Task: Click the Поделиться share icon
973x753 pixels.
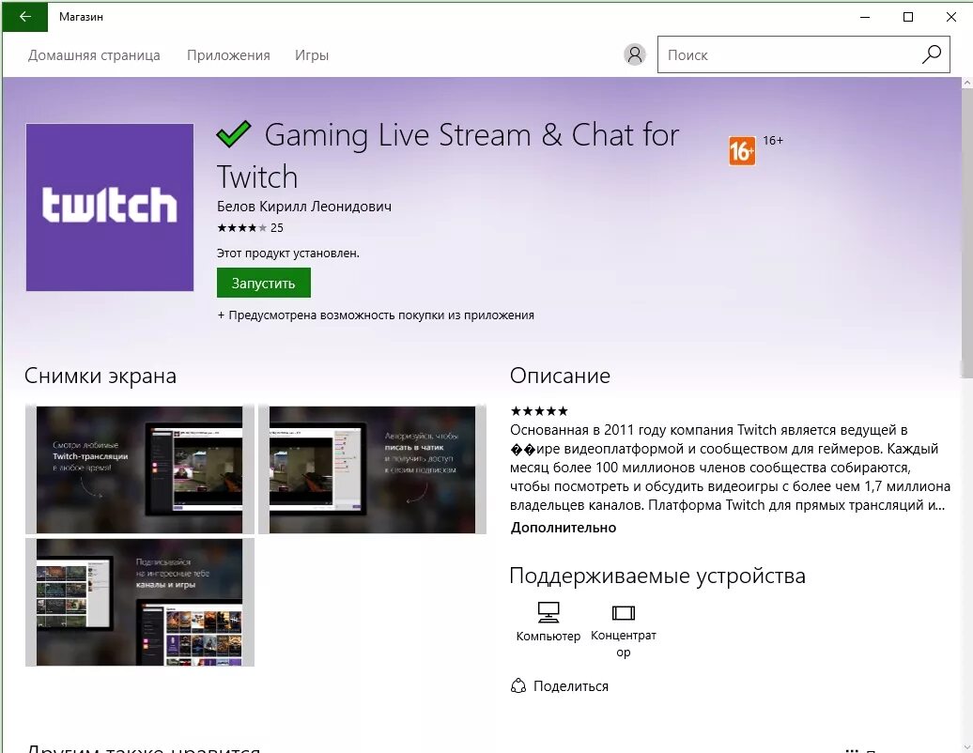Action: click(x=518, y=685)
